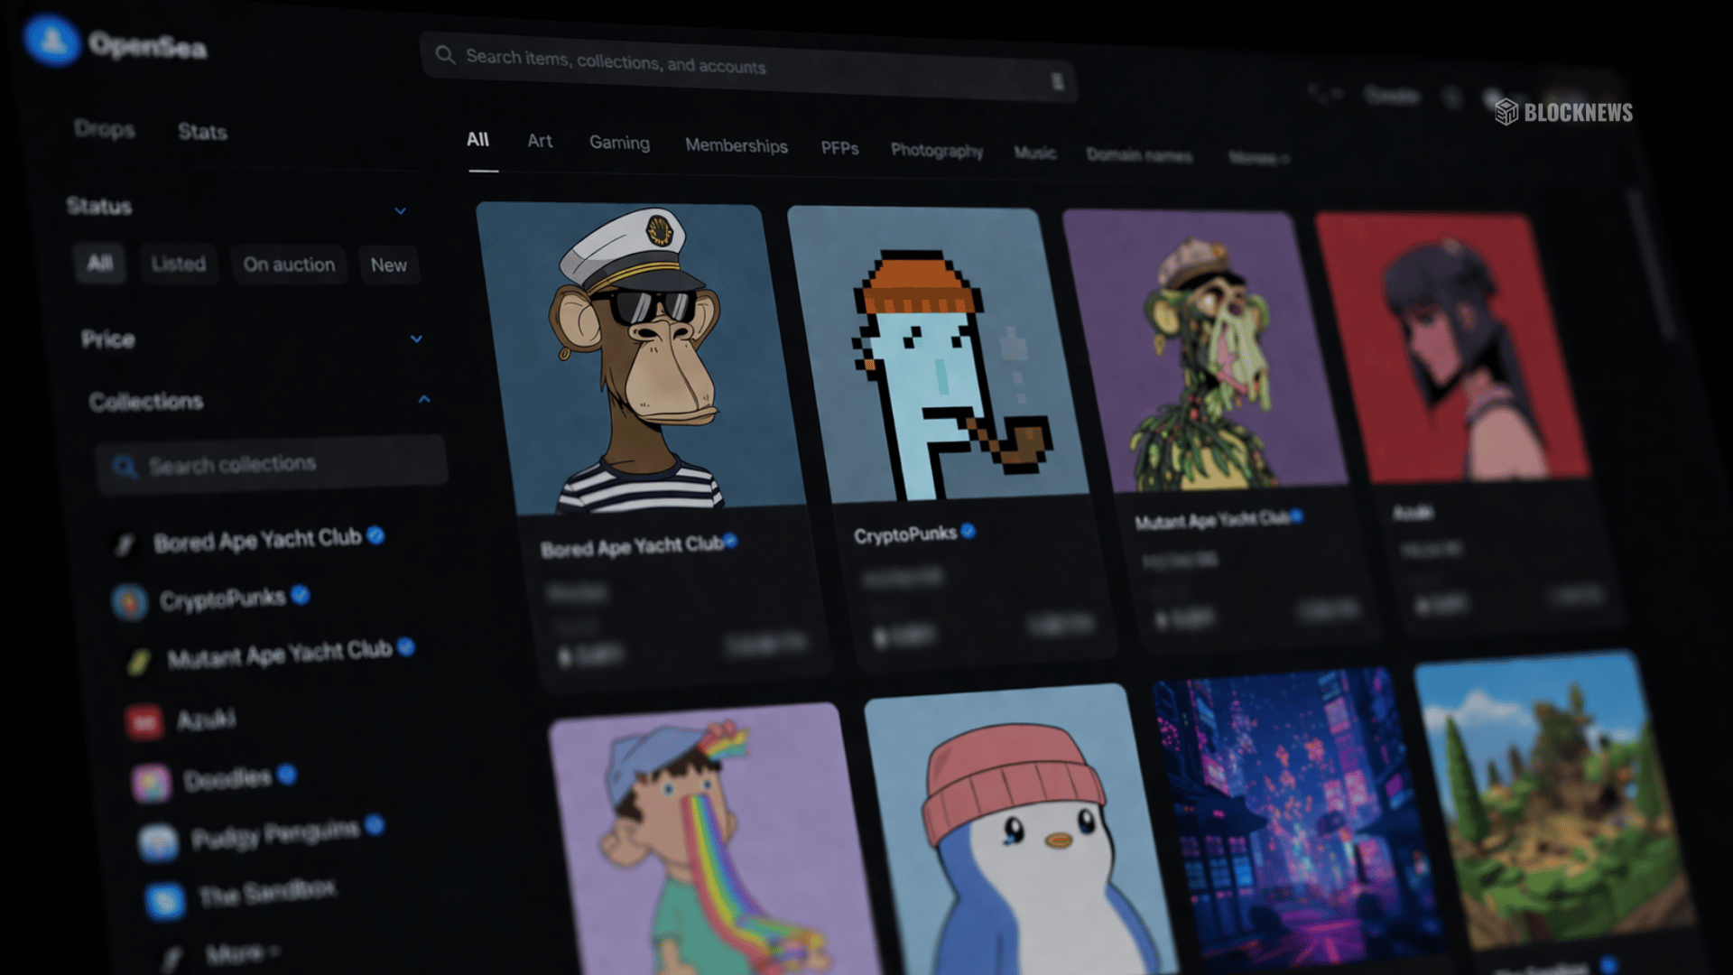Click the Bored Ape Yacht Club collection icon
The image size is (1733, 975).
pyautogui.click(x=125, y=544)
